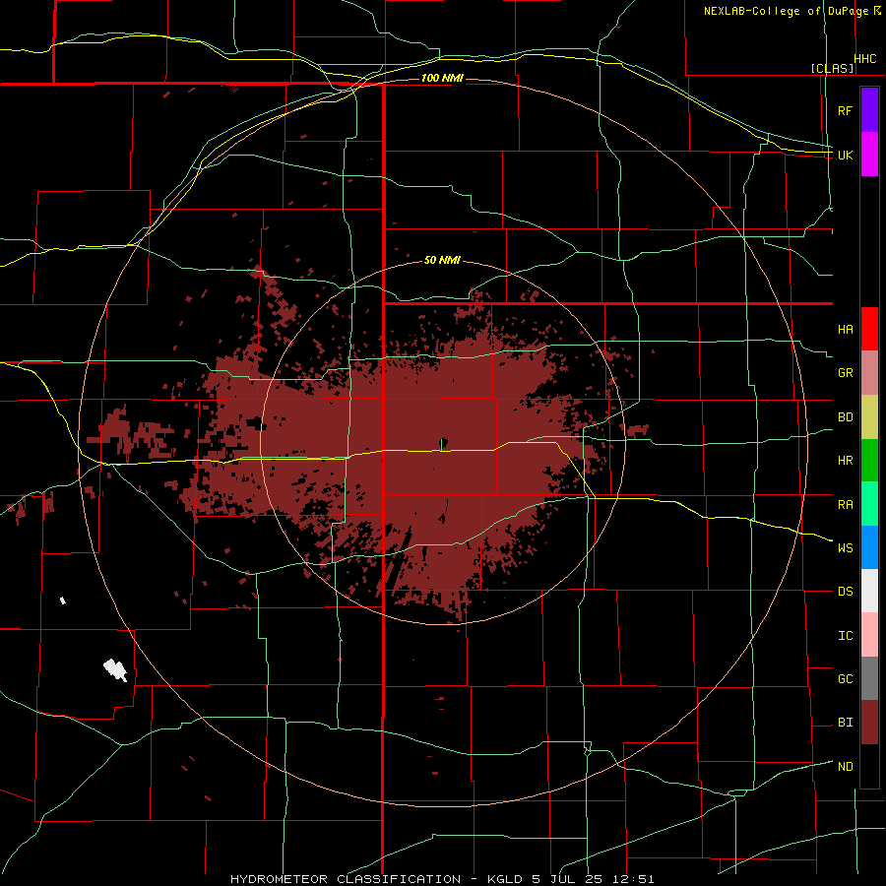Image resolution: width=886 pixels, height=886 pixels.
Task: Click the HA legend label
Action: point(845,330)
